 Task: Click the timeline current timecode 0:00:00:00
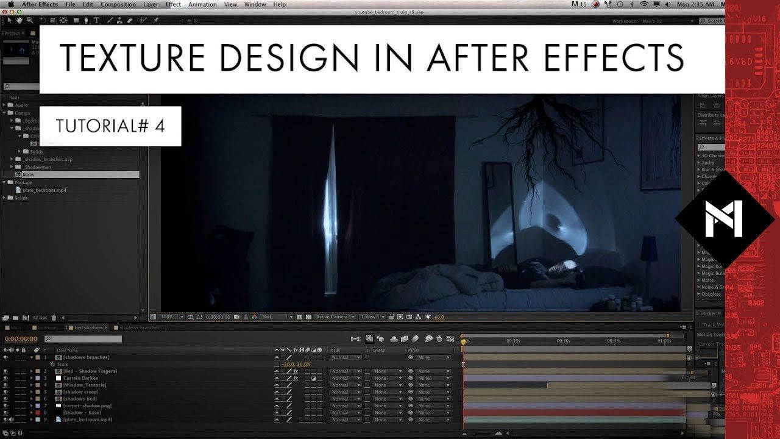point(21,339)
